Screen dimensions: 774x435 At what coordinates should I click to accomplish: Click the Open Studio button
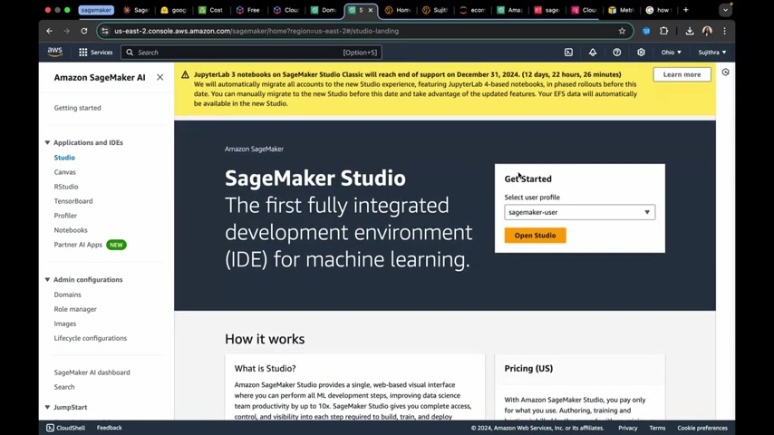point(535,236)
